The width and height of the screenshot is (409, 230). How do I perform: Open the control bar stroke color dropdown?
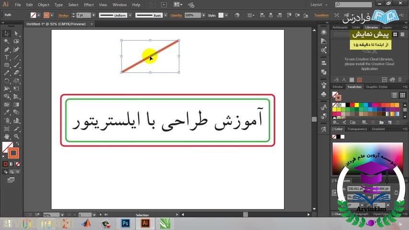pyautogui.click(x=52, y=15)
